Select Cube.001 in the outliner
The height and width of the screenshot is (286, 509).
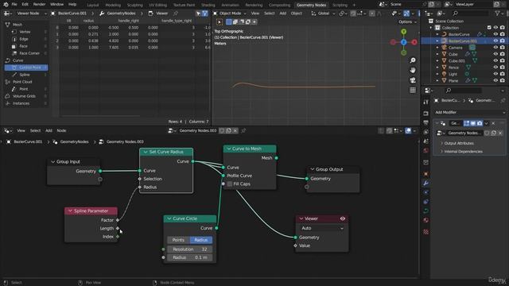tap(457, 60)
